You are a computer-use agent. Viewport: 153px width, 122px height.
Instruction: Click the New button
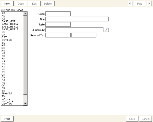(x=7, y=4)
